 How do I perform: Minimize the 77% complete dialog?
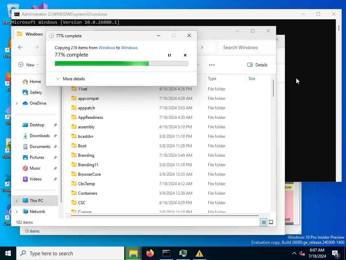(158, 36)
